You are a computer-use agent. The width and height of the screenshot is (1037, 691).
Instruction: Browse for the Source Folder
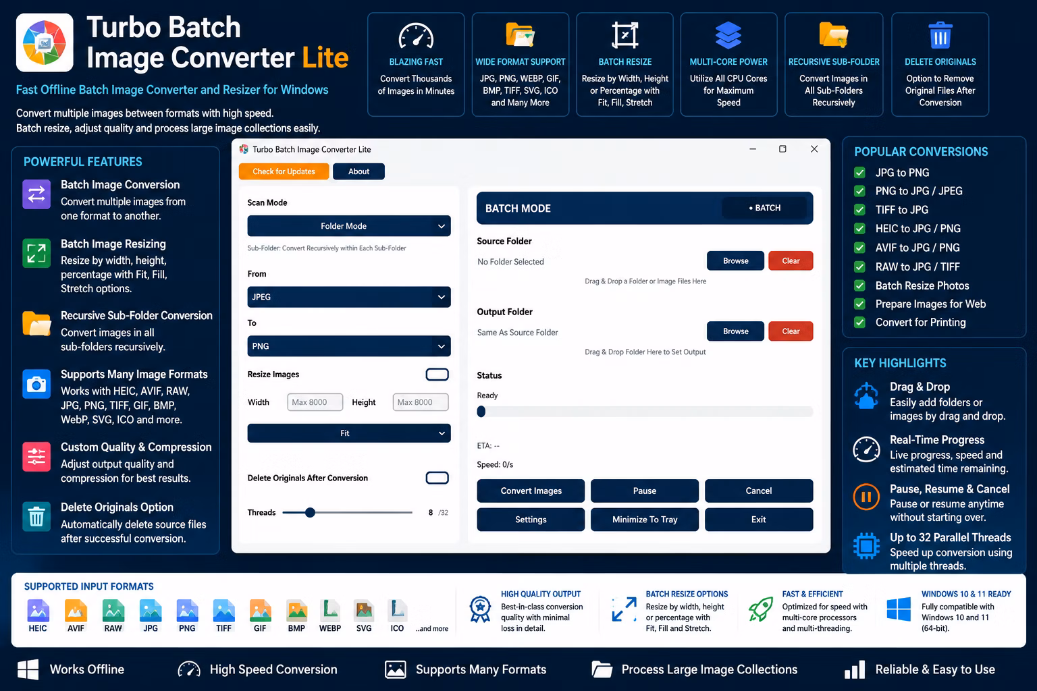click(x=735, y=260)
